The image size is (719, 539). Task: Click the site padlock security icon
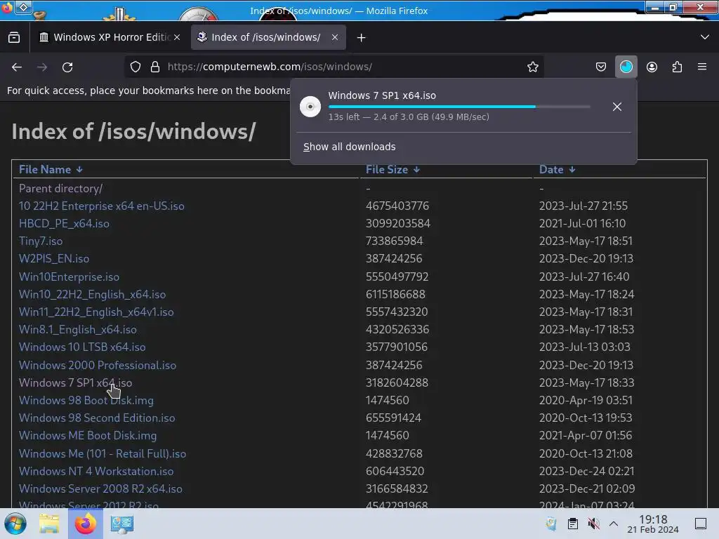pos(155,67)
